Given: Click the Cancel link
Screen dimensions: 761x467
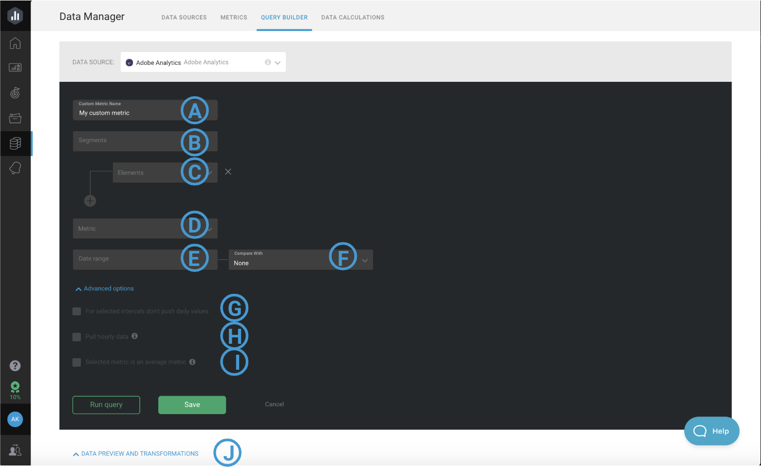Looking at the screenshot, I should tap(275, 404).
